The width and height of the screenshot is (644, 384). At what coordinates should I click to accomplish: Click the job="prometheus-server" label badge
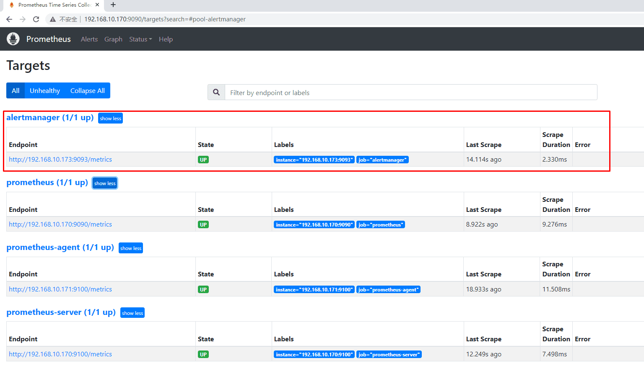point(389,354)
